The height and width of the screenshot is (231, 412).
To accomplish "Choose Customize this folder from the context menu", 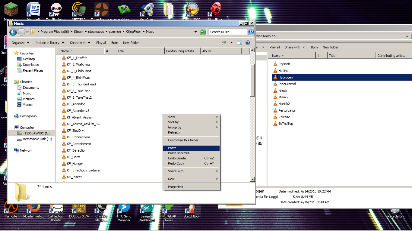I will tap(191, 140).
